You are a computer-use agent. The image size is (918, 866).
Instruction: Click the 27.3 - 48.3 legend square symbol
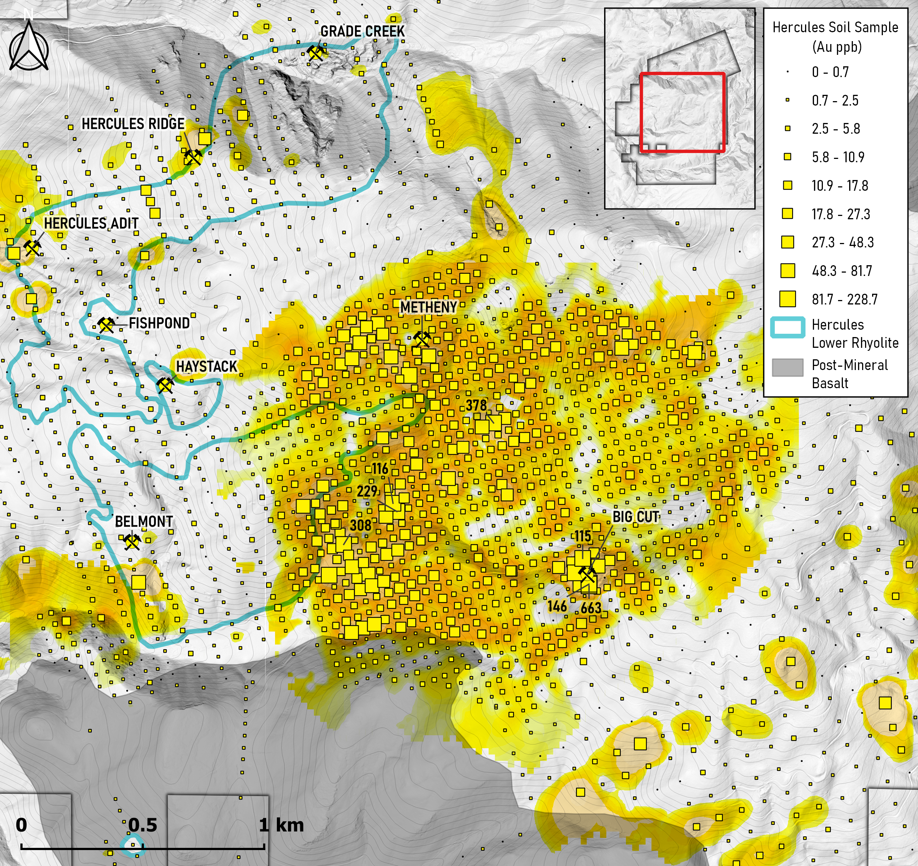(787, 242)
